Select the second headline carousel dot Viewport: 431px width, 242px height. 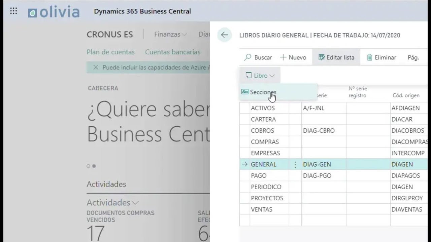point(94,166)
